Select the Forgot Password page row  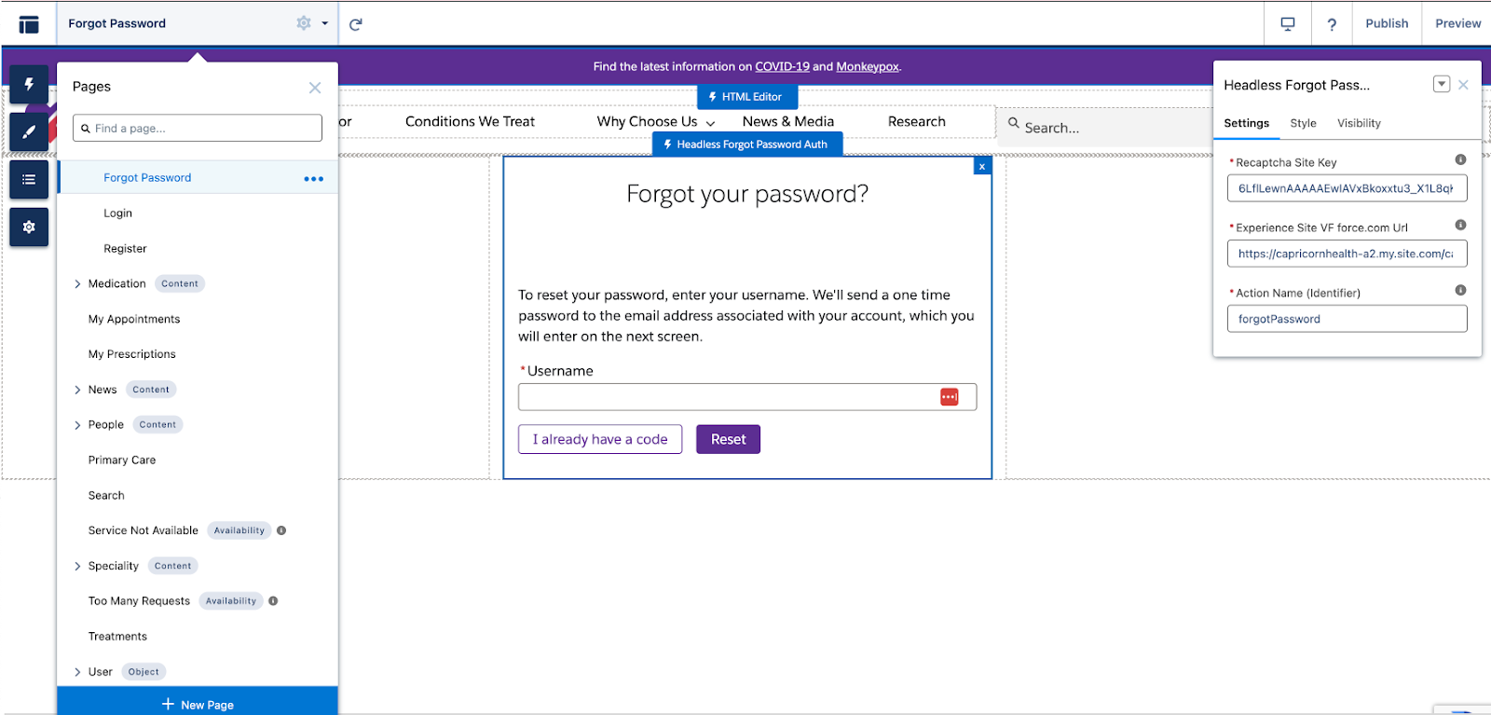tap(198, 177)
